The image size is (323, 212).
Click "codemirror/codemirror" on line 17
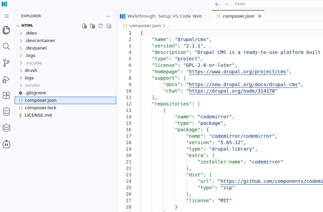pyautogui.click(x=242, y=136)
